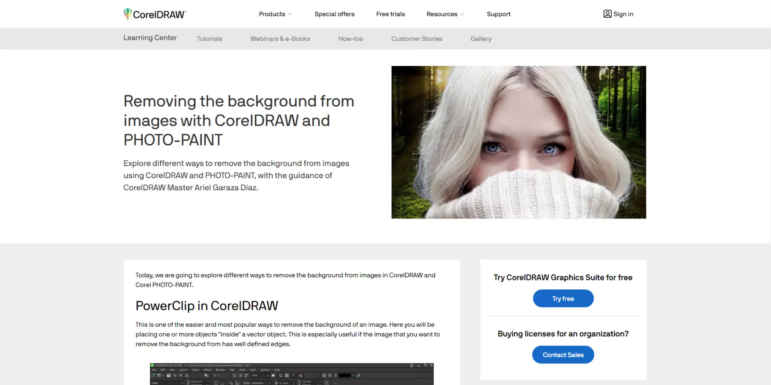Open the Learning Center home
The image size is (771, 385).
150,38
